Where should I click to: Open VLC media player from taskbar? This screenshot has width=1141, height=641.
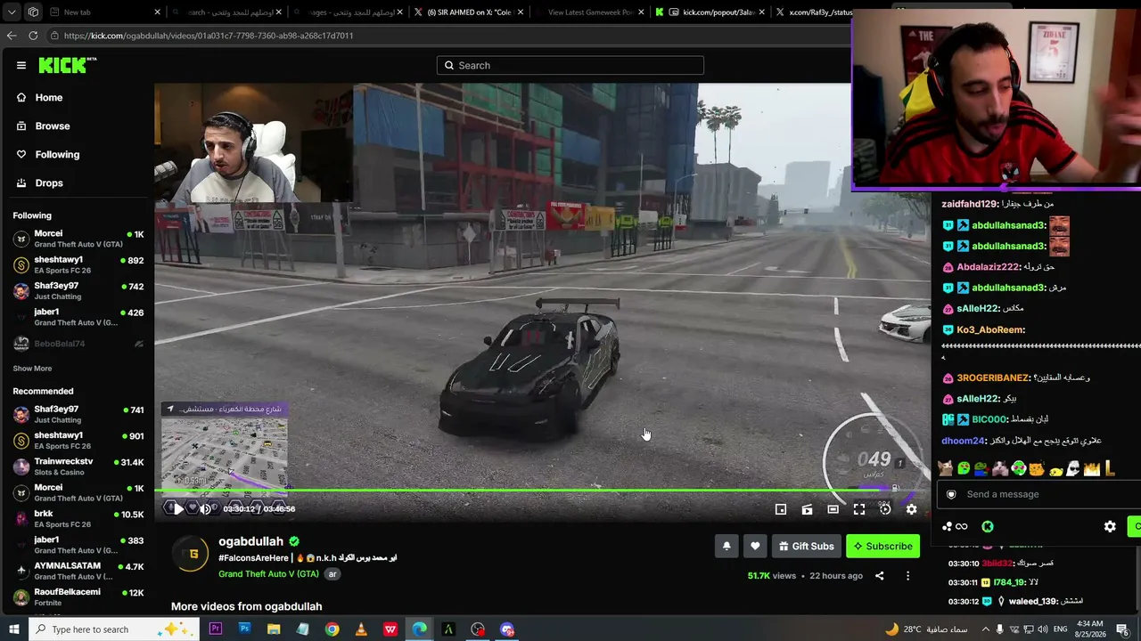(361, 629)
